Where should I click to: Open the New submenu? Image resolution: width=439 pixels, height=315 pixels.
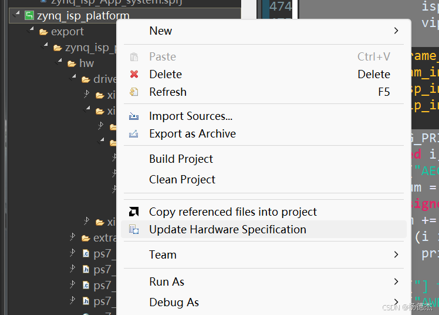pos(396,31)
